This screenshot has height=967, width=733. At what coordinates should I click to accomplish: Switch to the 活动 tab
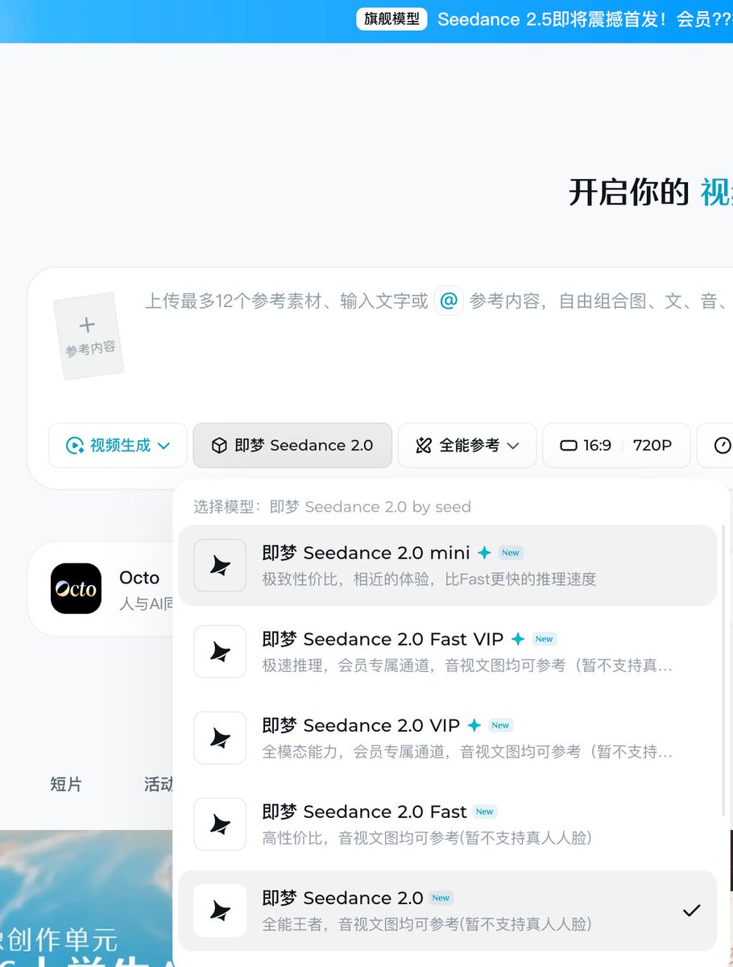pyautogui.click(x=159, y=784)
